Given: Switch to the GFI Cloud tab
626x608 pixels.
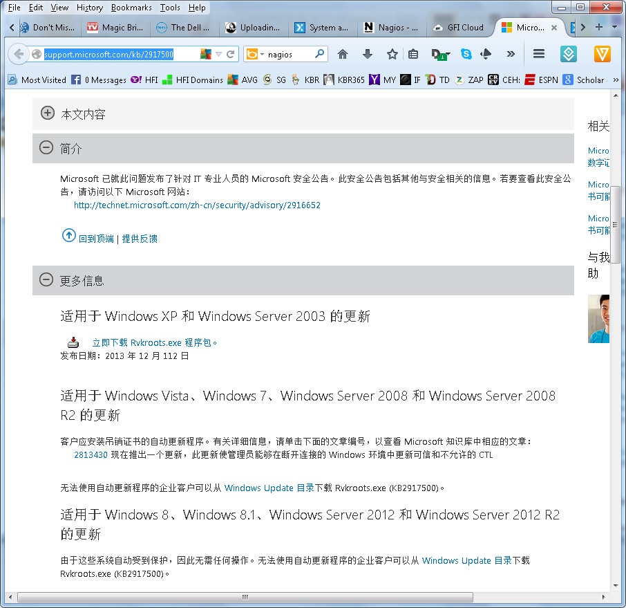Looking at the screenshot, I should pos(461,28).
